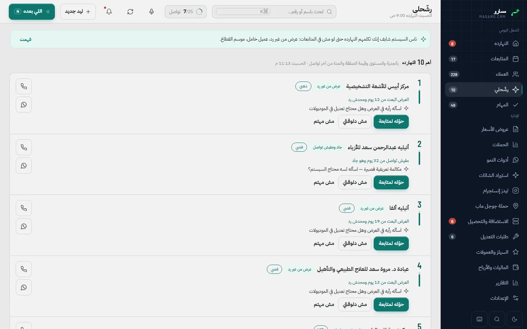Open حملة جوجل ماب
This screenshot has height=329, width=527.
tap(483, 206)
